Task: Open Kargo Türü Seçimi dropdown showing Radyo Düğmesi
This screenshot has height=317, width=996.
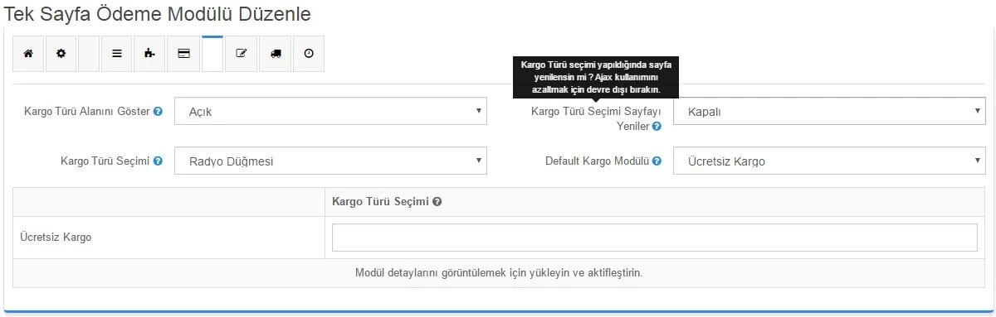Action: tap(330, 161)
